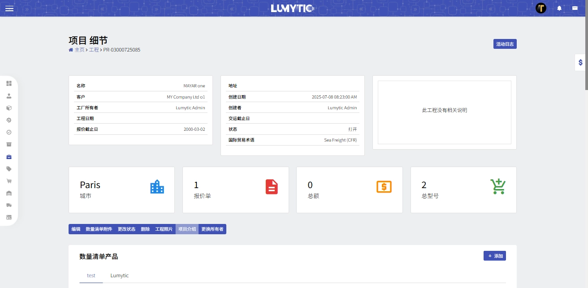The width and height of the screenshot is (588, 288).
Task: Click the delivery truck icon in sidebar
Action: [x=9, y=205]
